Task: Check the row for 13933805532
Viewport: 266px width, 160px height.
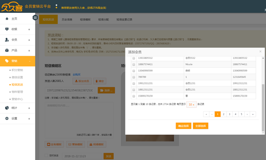Action: [x=134, y=58]
